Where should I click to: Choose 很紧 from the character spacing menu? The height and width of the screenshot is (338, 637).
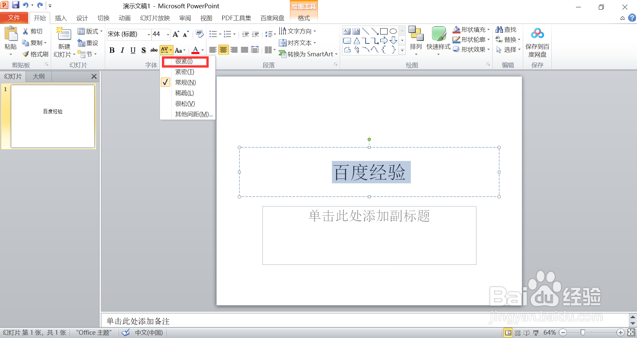[185, 61]
